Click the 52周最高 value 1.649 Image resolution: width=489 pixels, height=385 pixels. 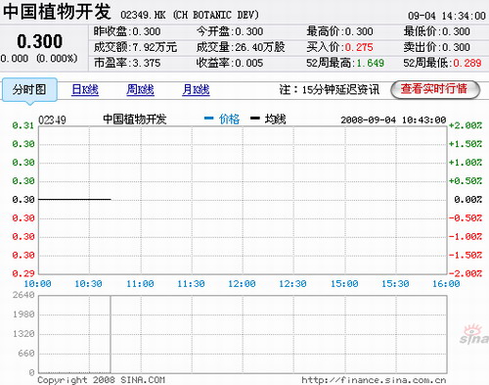(x=371, y=63)
